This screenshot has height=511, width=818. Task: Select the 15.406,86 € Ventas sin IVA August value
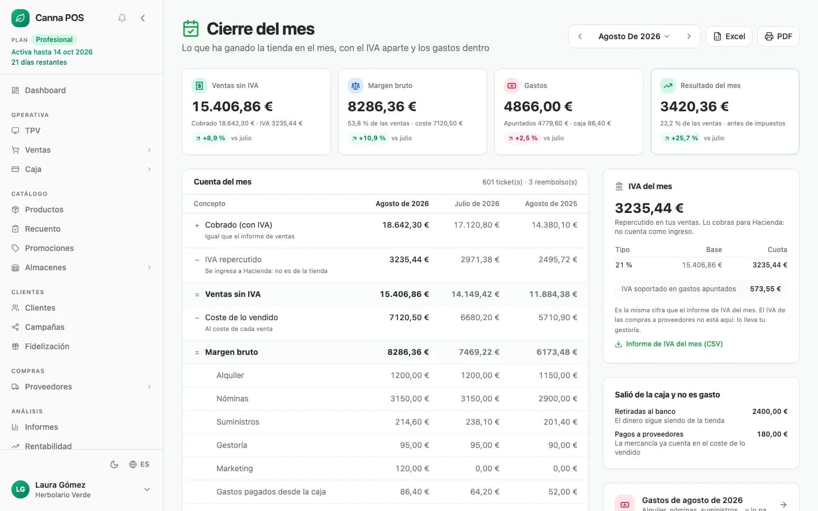tap(404, 294)
